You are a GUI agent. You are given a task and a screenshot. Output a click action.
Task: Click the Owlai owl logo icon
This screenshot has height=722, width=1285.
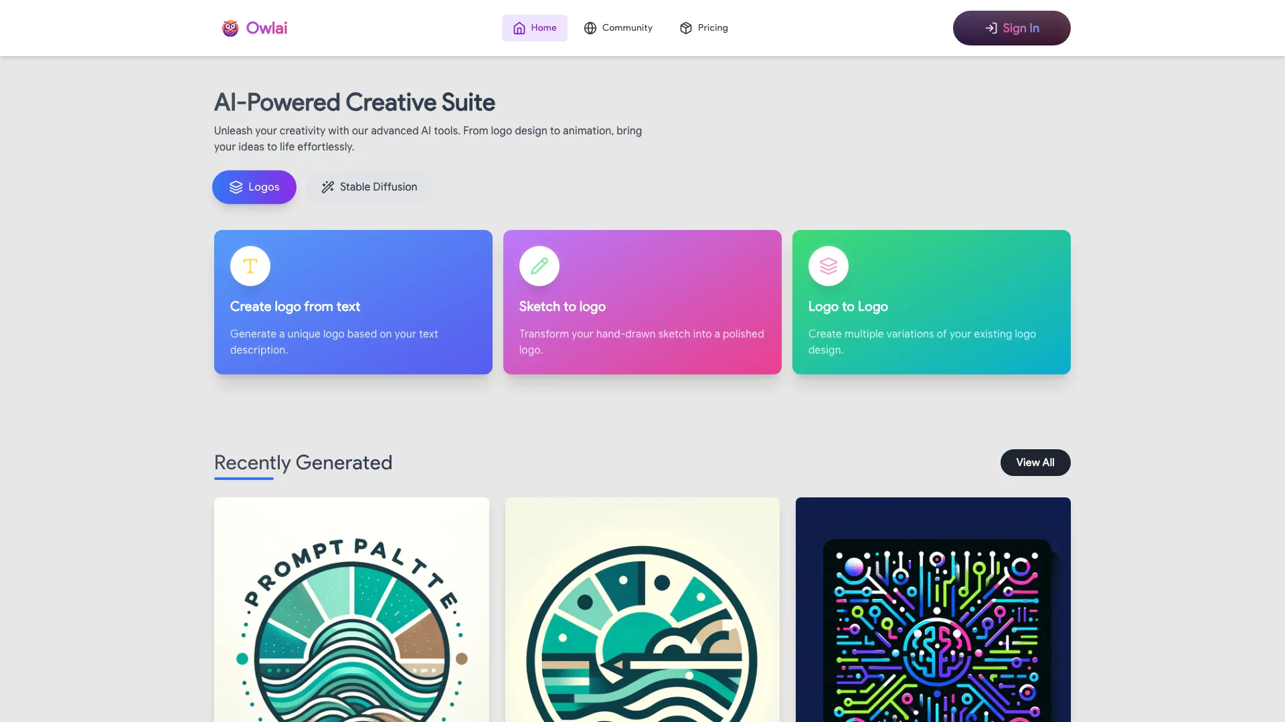click(230, 27)
